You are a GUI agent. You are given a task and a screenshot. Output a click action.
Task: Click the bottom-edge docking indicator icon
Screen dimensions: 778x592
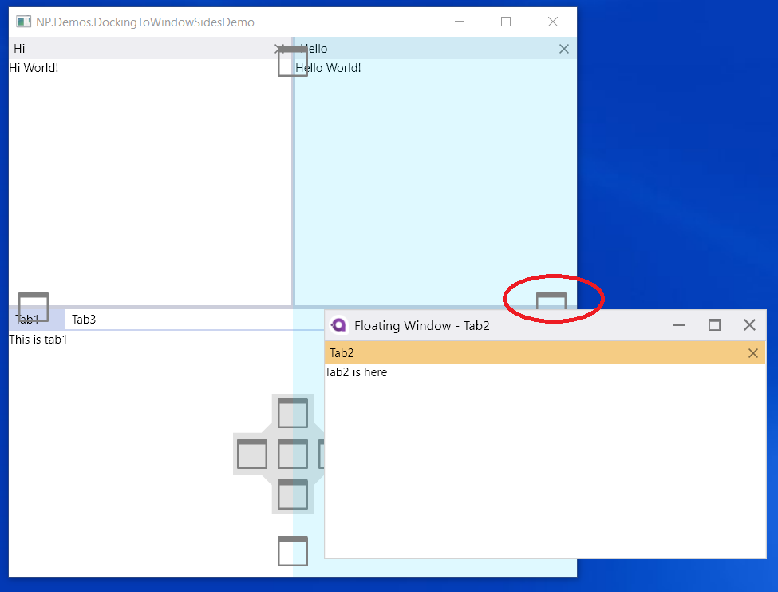click(x=292, y=550)
